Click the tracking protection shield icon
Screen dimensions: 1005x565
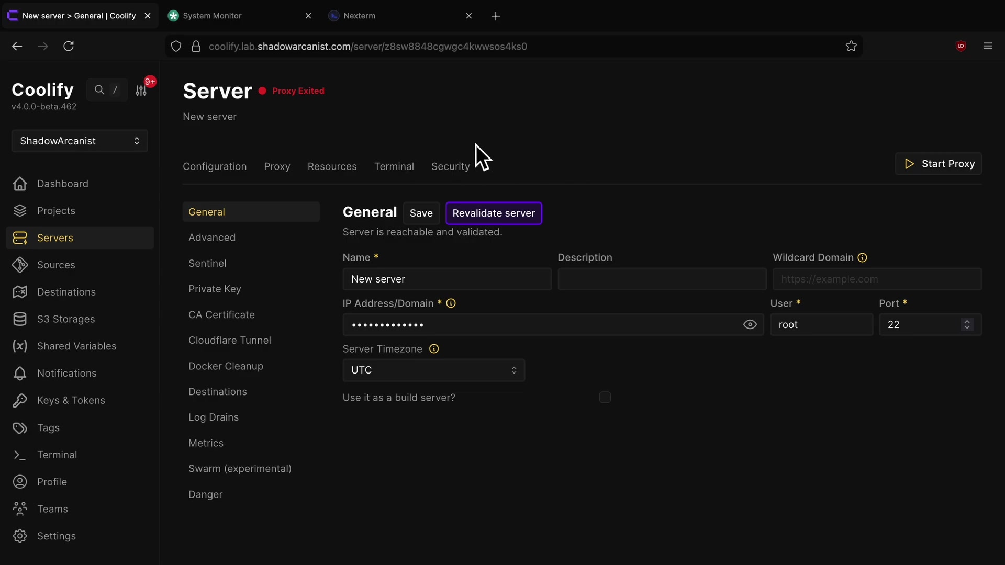click(176, 46)
